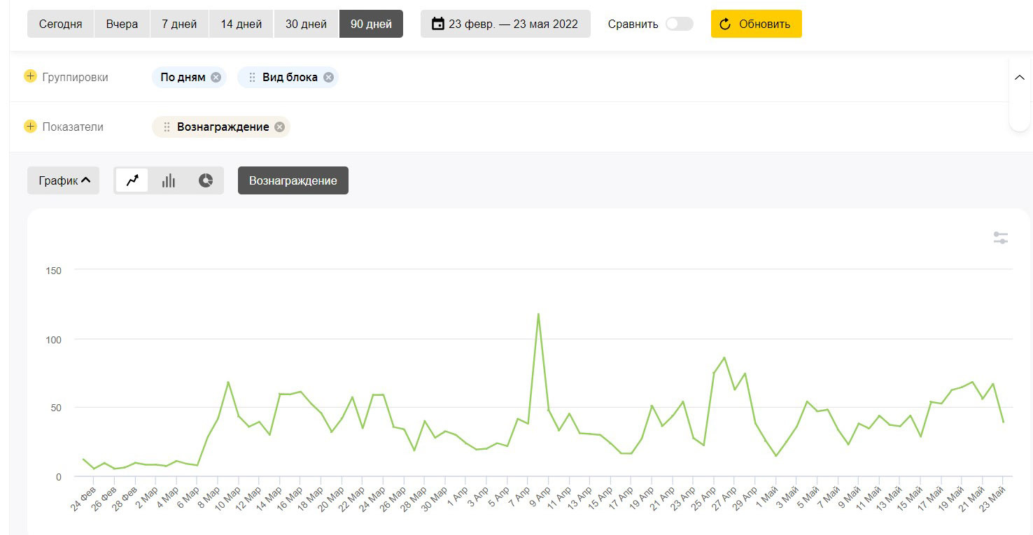
Task: Switch to pie chart view
Action: [x=206, y=180]
